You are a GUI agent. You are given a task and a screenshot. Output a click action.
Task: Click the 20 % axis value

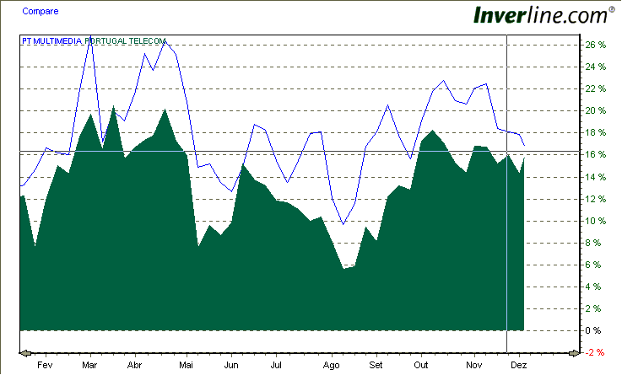(596, 110)
